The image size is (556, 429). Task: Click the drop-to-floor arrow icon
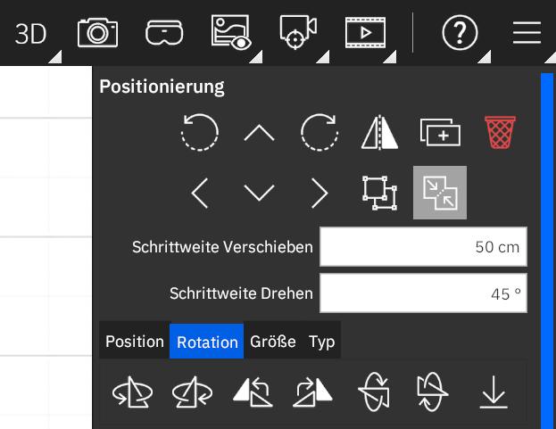pyautogui.click(x=494, y=392)
